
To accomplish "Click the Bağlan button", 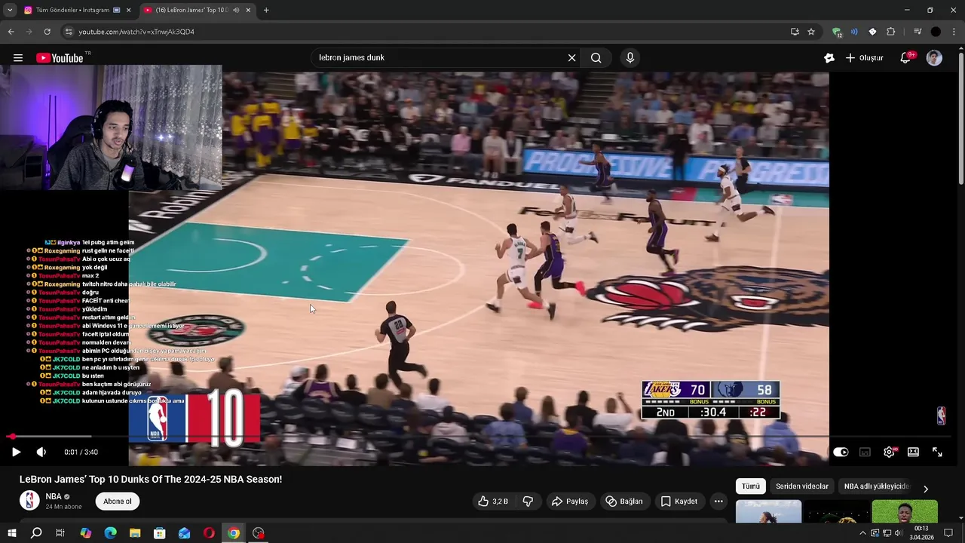I will pyautogui.click(x=624, y=502).
